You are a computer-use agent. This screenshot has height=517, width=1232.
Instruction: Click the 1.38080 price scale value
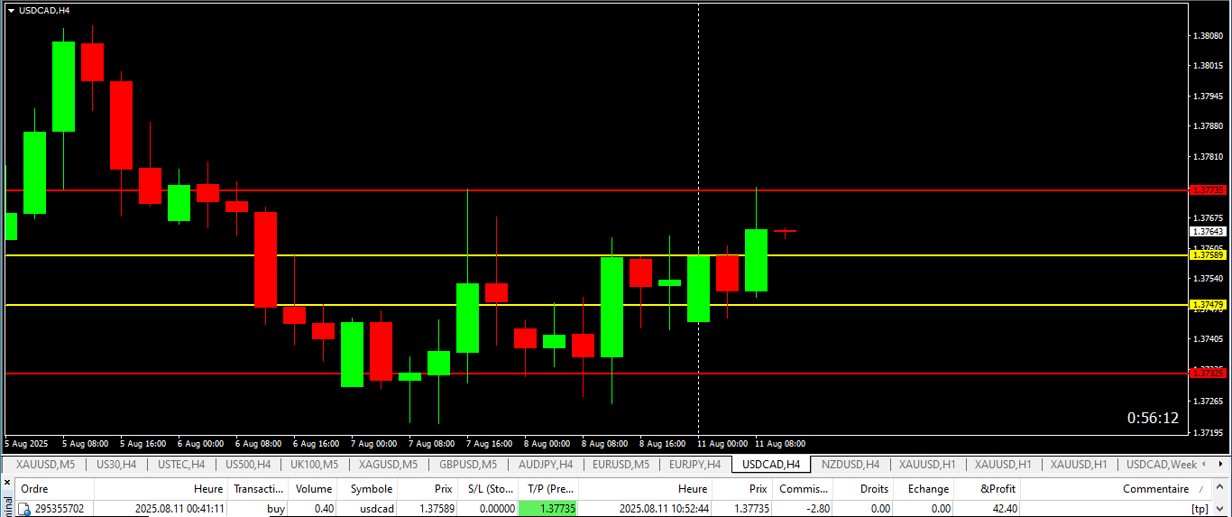[x=1208, y=36]
